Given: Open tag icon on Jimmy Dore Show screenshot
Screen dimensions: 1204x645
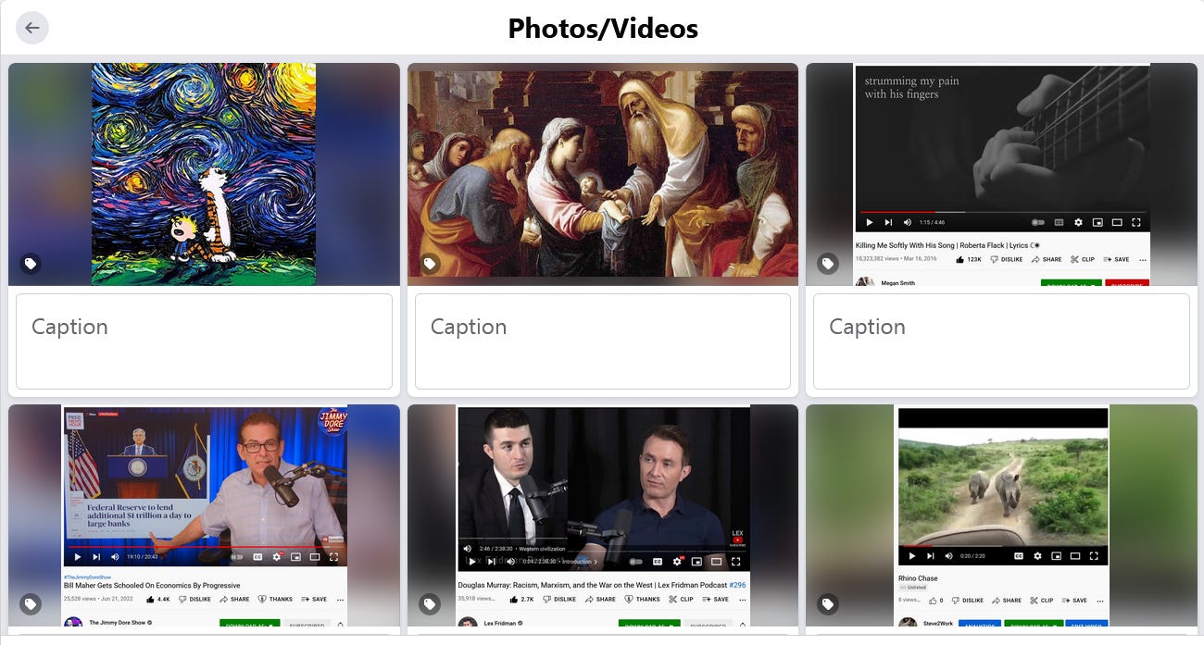Looking at the screenshot, I should click(x=31, y=604).
